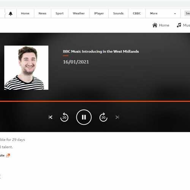Image resolution: width=190 pixels, height=190 pixels.
Task: Go to Sounds in the top bar
Action: (118, 13)
